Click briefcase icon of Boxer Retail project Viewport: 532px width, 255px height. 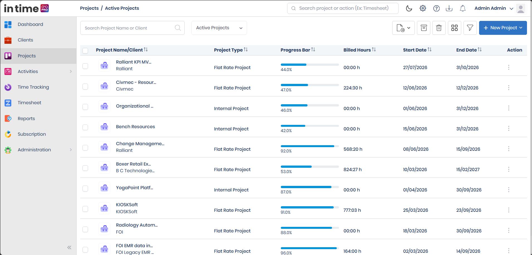click(104, 167)
